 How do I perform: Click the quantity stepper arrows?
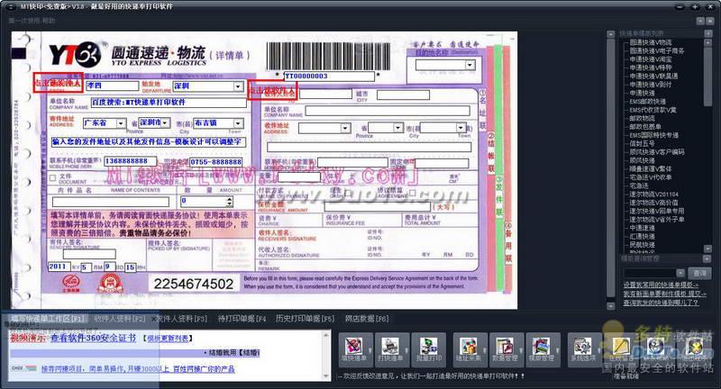pyautogui.click(x=230, y=201)
